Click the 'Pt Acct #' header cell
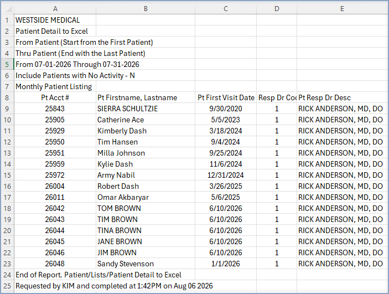The width and height of the screenshot is (389, 294). tap(55, 98)
